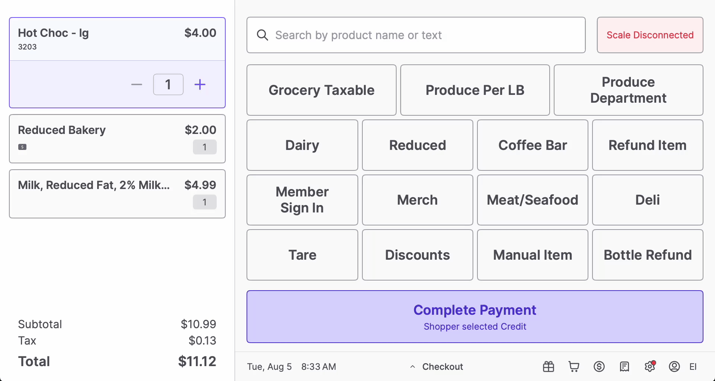The height and width of the screenshot is (381, 715).
Task: Open the Discounts button
Action: pos(417,255)
